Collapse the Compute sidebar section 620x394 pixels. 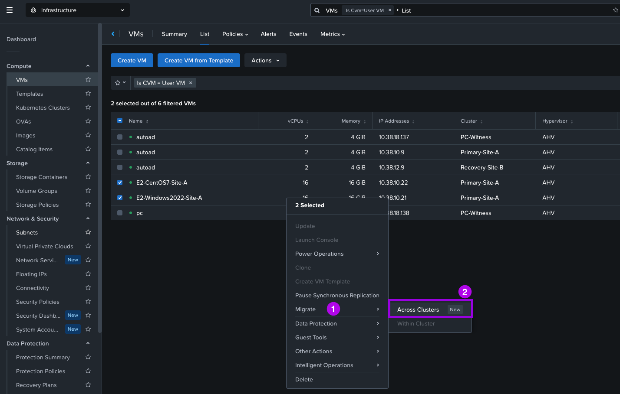click(x=88, y=66)
